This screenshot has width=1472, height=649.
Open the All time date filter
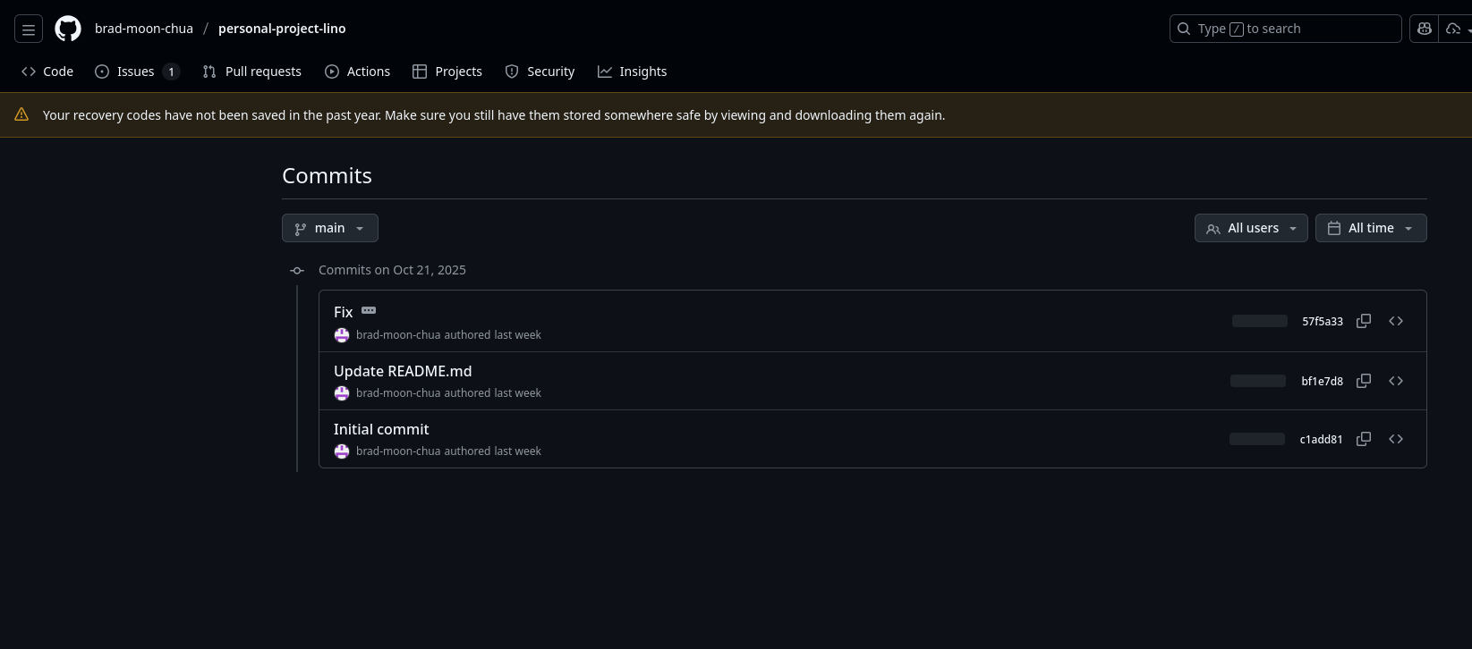[x=1370, y=228]
